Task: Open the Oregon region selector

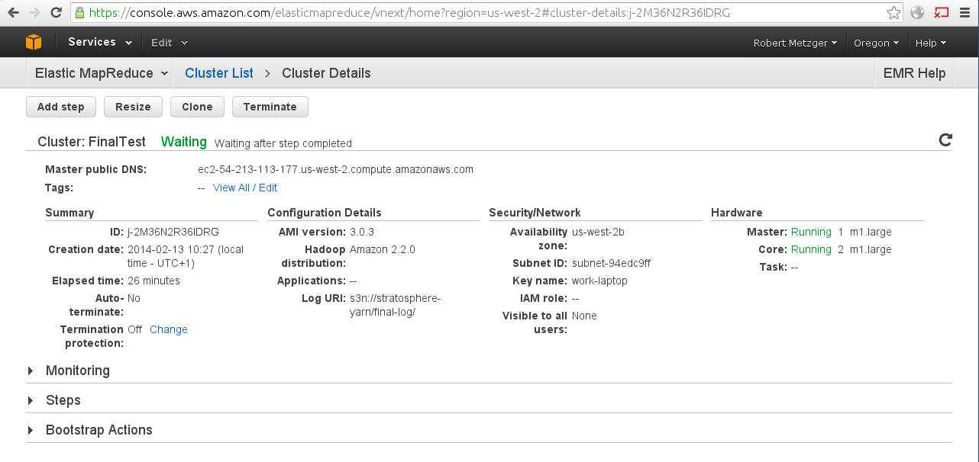Action: pyautogui.click(x=876, y=43)
